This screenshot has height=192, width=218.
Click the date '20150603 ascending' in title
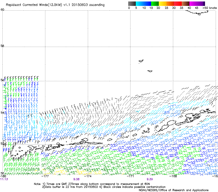88,5
